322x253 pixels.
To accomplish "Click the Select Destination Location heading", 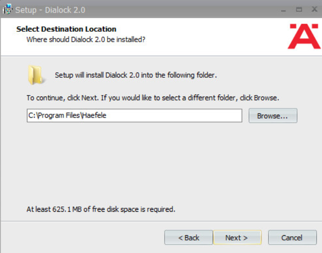I will [x=66, y=29].
